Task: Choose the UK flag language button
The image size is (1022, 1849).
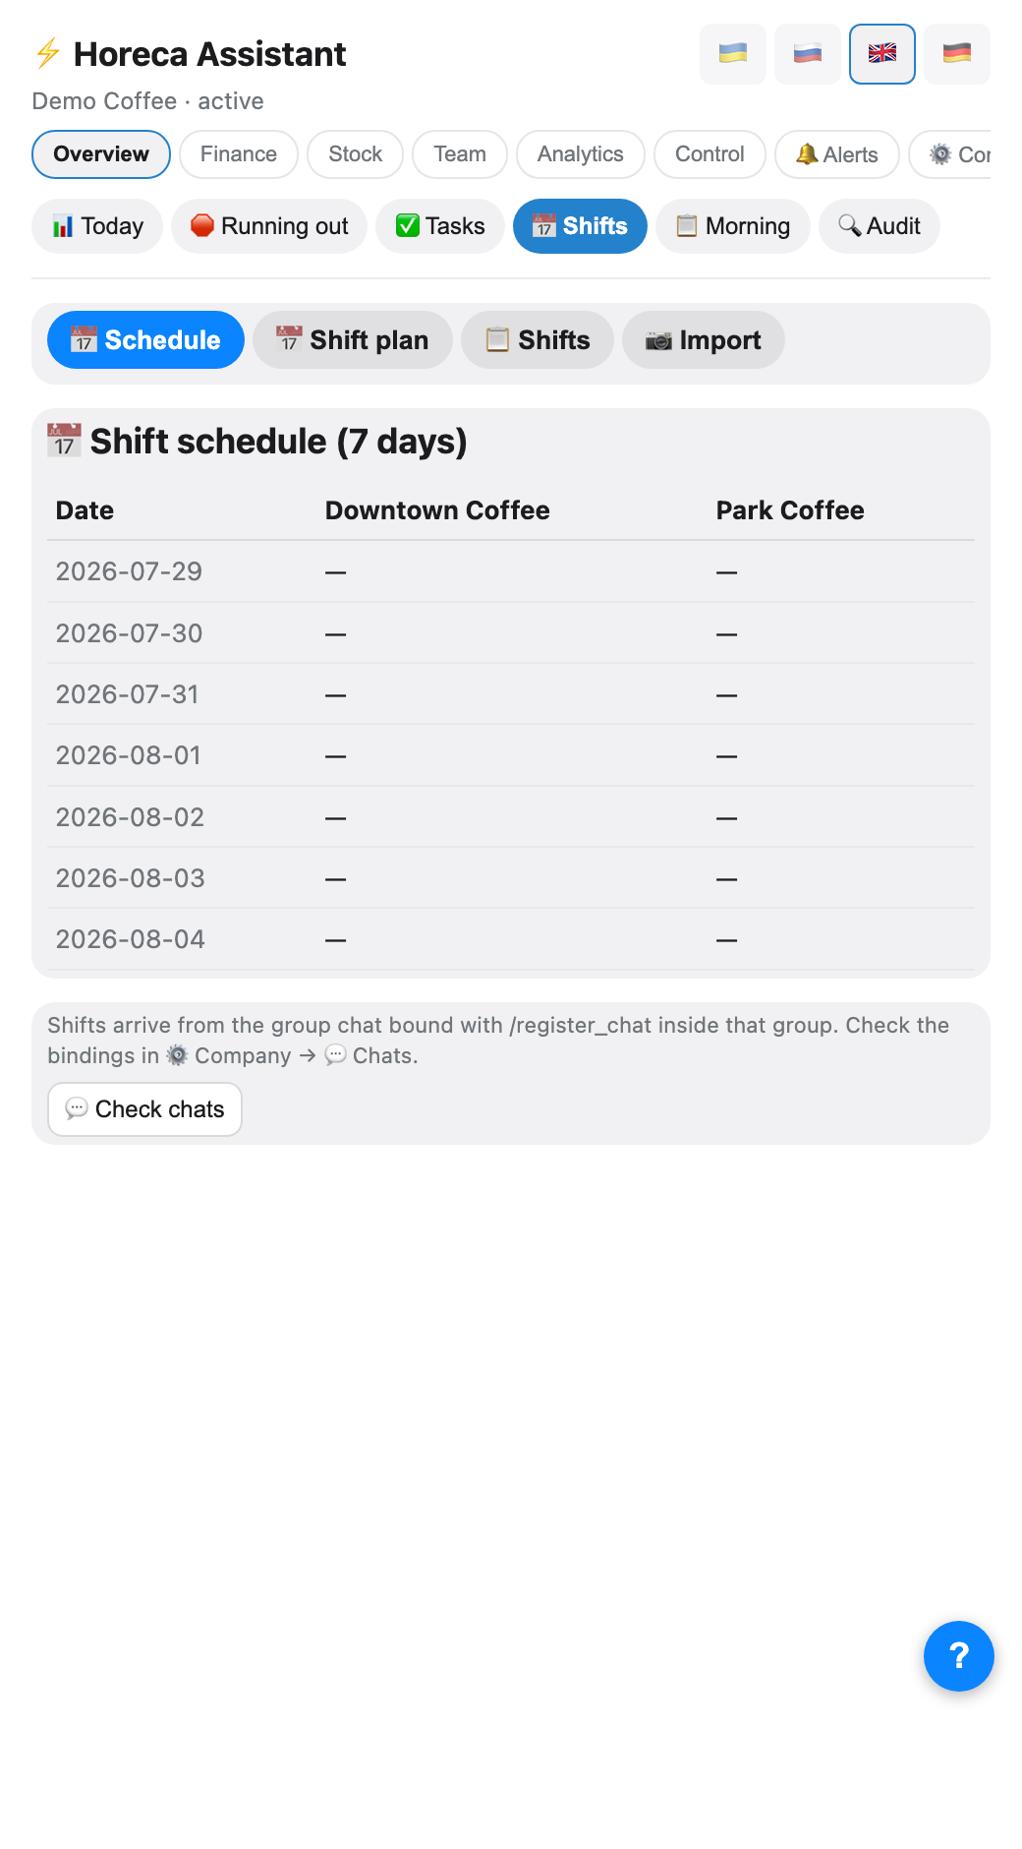Action: [882, 53]
